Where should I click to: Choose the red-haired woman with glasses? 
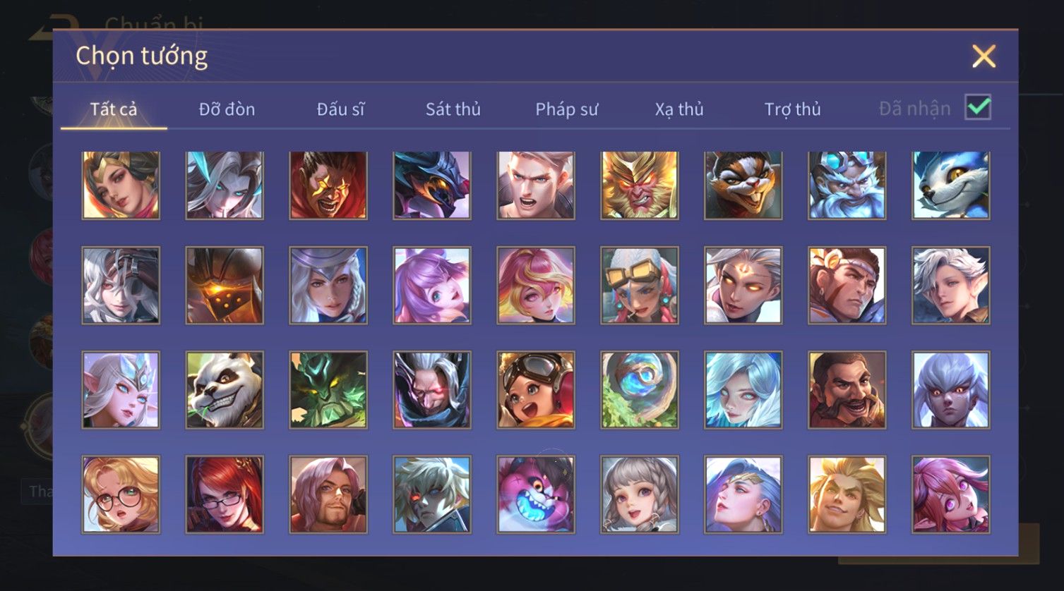[x=225, y=494]
